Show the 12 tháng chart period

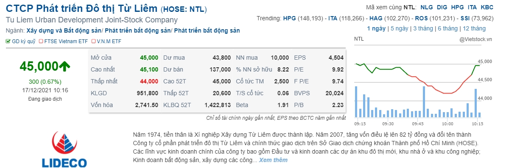click(474, 29)
